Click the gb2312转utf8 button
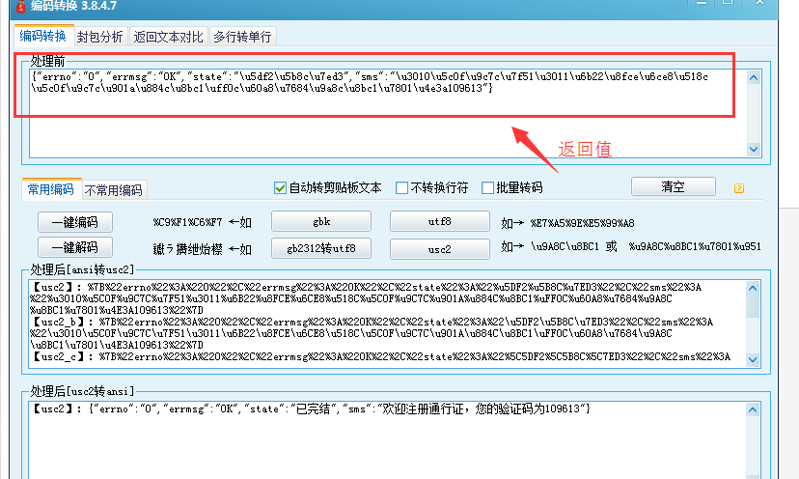 click(x=321, y=249)
